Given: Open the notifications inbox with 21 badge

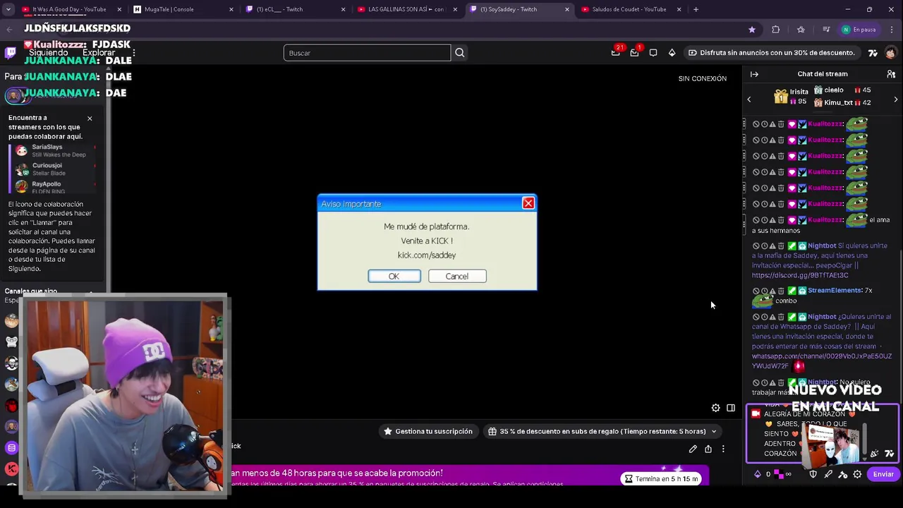Looking at the screenshot, I should tap(616, 52).
